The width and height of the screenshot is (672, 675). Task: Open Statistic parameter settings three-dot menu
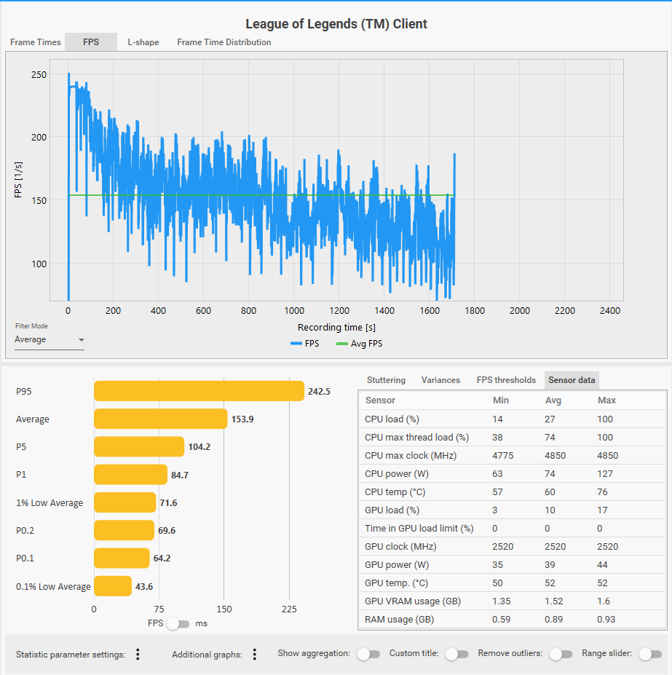138,655
